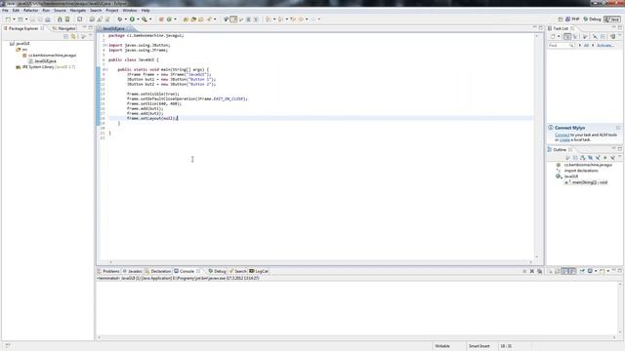Select JavaGUI.java in Package Explorer
Viewport: 625px width, 351px height.
point(42,60)
